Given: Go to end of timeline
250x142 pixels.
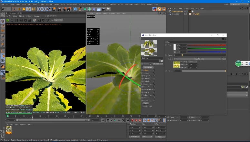Looking at the screenshot, I should (x=127, y=120).
